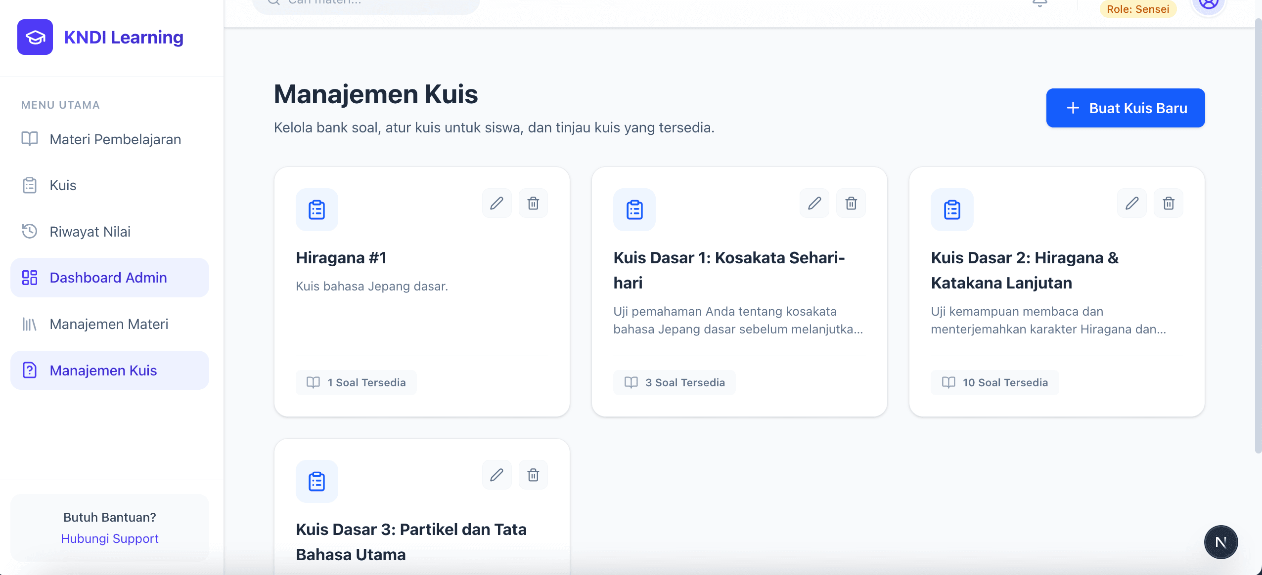Viewport: 1262px width, 575px height.
Task: Click the book icon beside Materi Pembelajaran
Action: [30, 139]
